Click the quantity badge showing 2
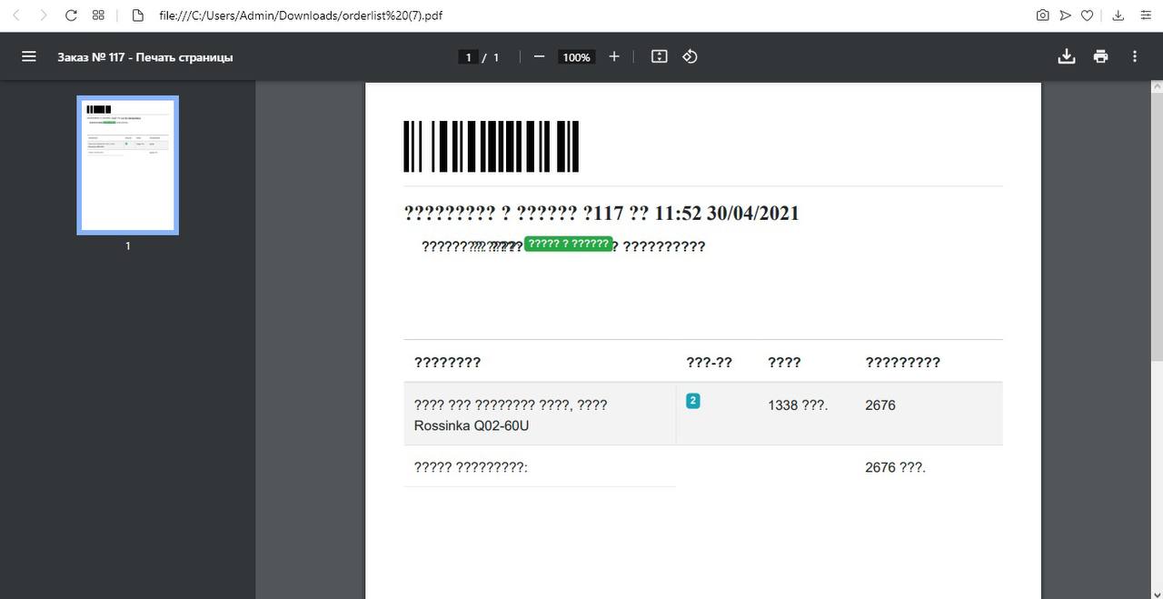Viewport: 1163px width, 599px height. 693,401
